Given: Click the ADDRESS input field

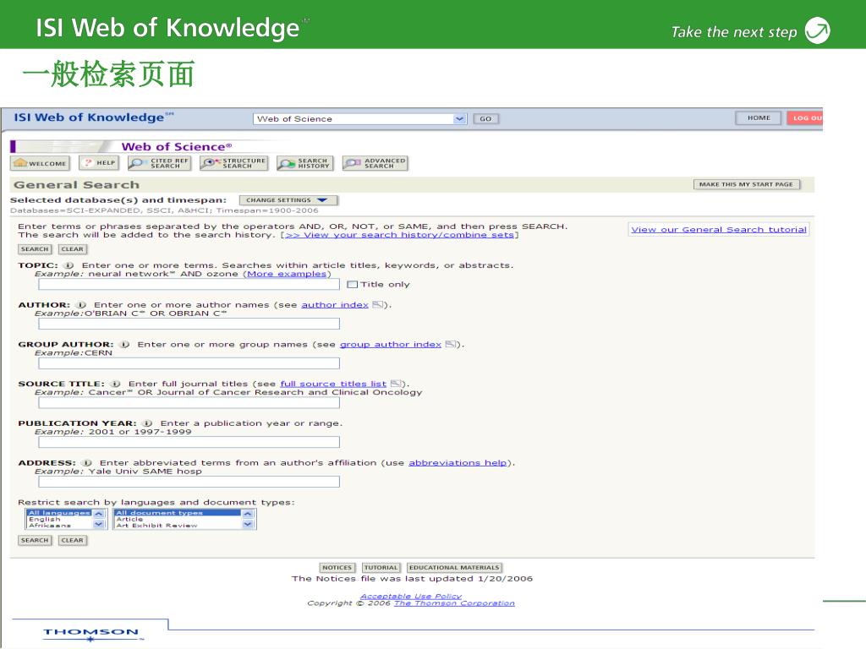Looking at the screenshot, I should point(189,482).
